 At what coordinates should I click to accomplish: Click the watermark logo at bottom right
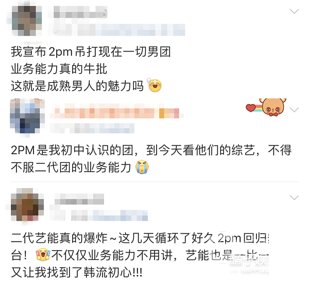click(249, 263)
